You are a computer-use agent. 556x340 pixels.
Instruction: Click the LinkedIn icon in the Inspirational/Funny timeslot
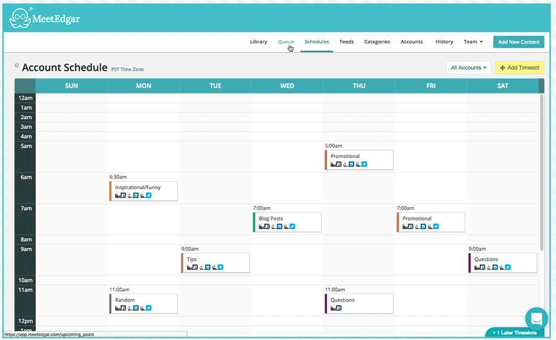[133, 195]
